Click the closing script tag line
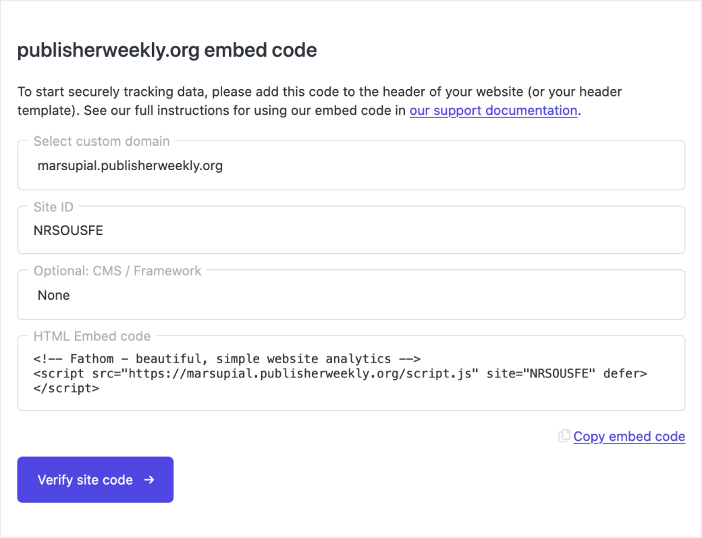This screenshot has width=702, height=538. coord(66,389)
